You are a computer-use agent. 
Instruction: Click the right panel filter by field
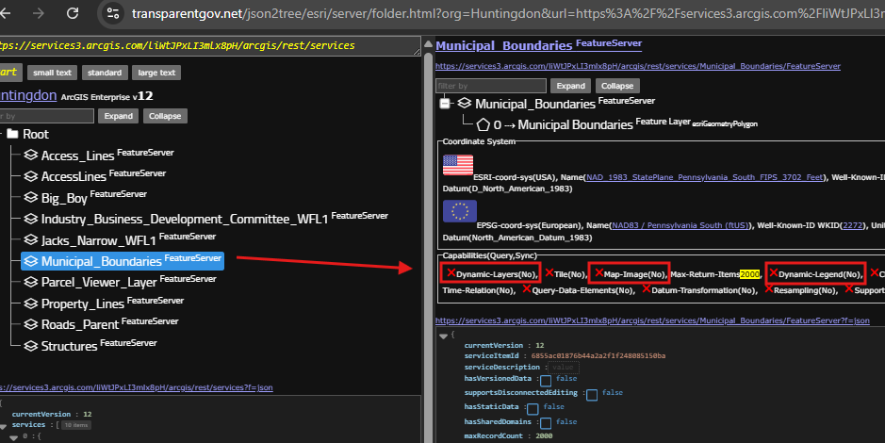490,86
